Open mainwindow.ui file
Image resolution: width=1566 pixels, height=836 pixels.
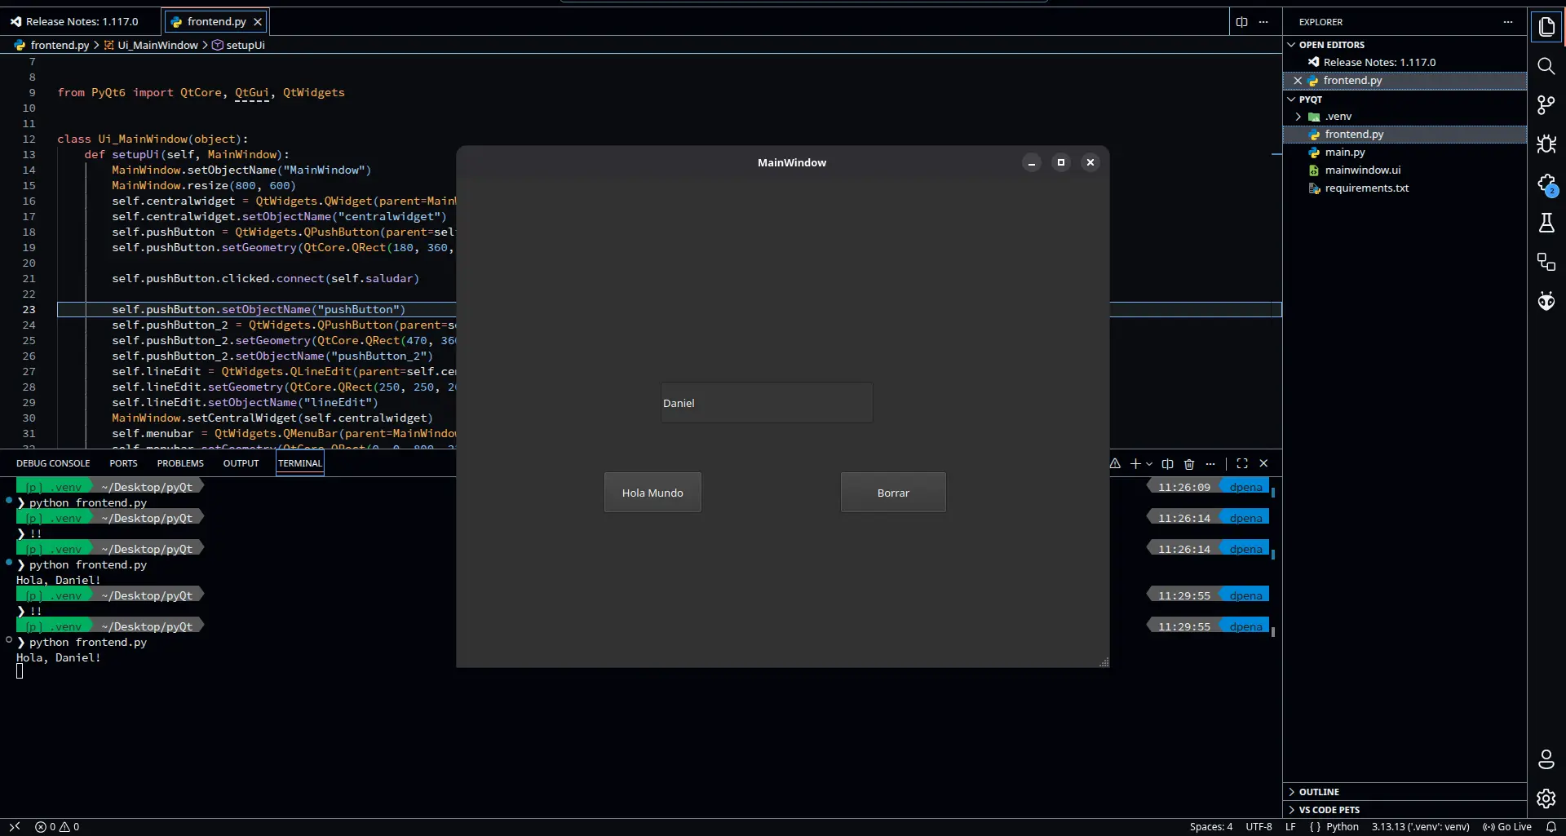tap(1405, 170)
